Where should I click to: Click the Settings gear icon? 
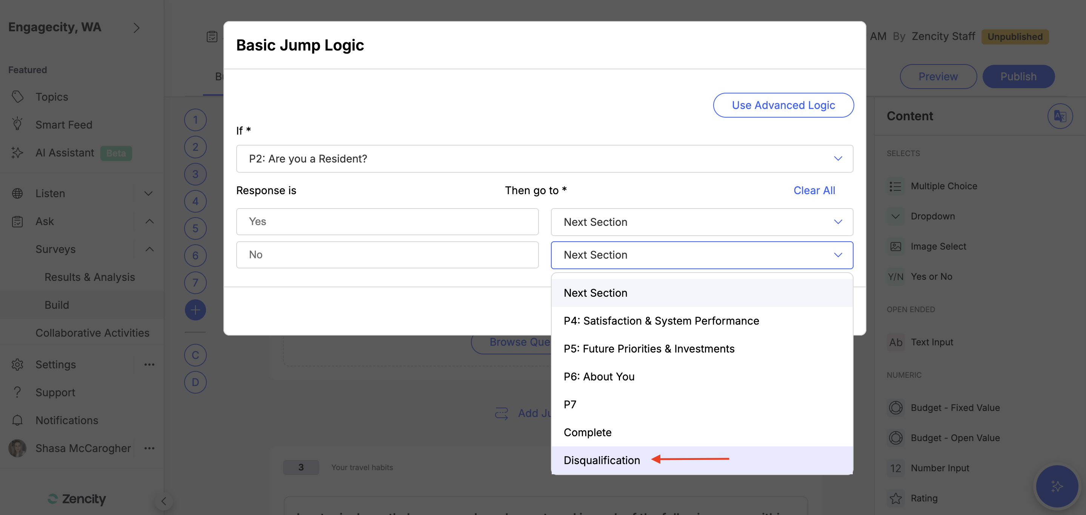[17, 364]
